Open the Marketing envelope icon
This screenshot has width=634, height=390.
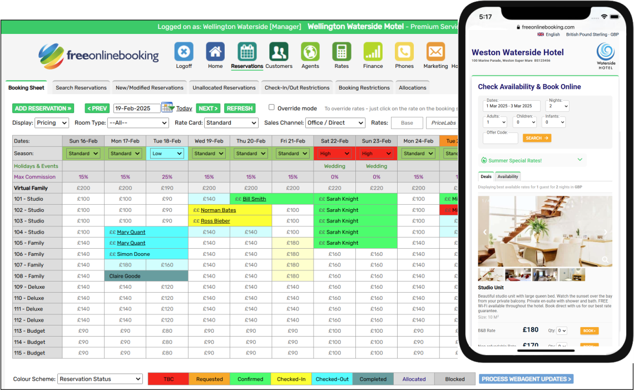pyautogui.click(x=435, y=52)
